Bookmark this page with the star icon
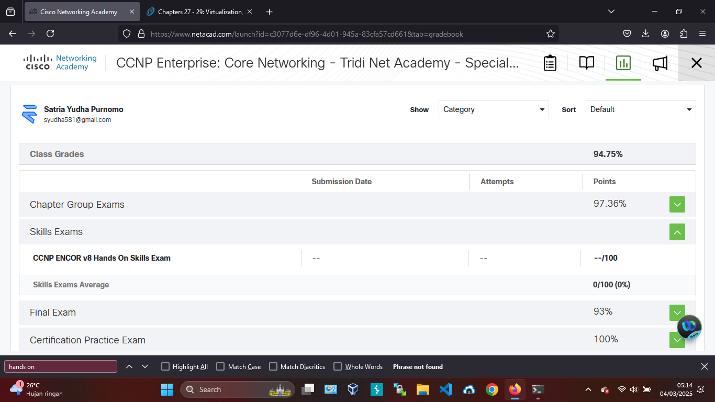The width and height of the screenshot is (715, 402). tap(550, 34)
